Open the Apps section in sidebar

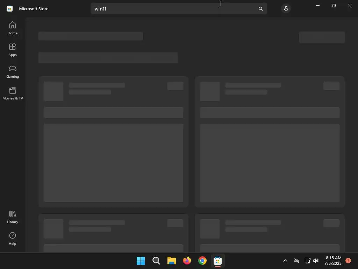13,50
